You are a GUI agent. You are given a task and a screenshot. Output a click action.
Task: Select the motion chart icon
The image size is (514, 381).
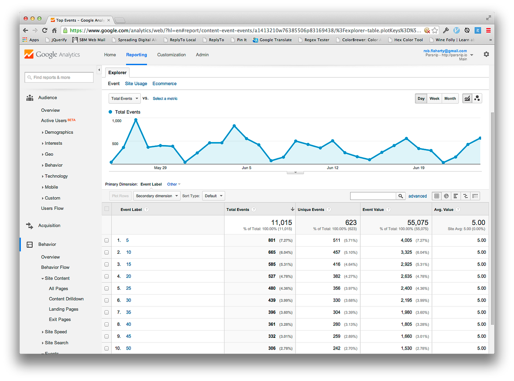pyautogui.click(x=477, y=98)
